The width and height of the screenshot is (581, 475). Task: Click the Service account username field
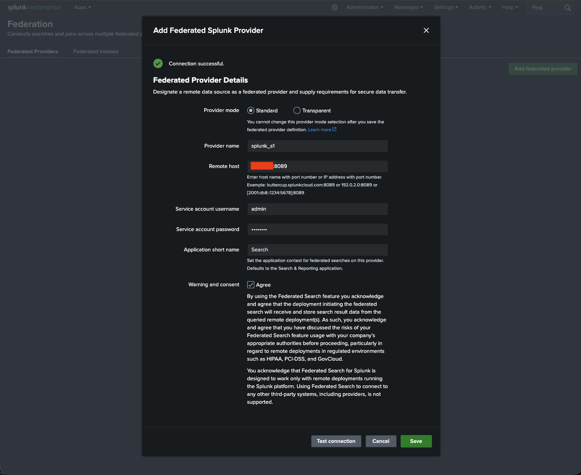click(317, 209)
